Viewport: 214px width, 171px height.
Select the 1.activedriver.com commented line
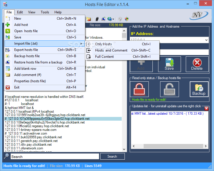tap(26, 133)
